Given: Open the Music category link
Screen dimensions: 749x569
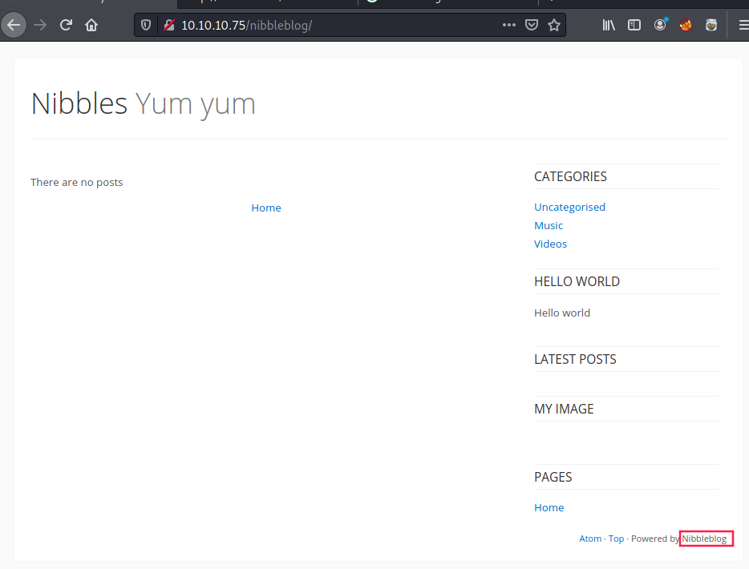Looking at the screenshot, I should click(x=549, y=225).
